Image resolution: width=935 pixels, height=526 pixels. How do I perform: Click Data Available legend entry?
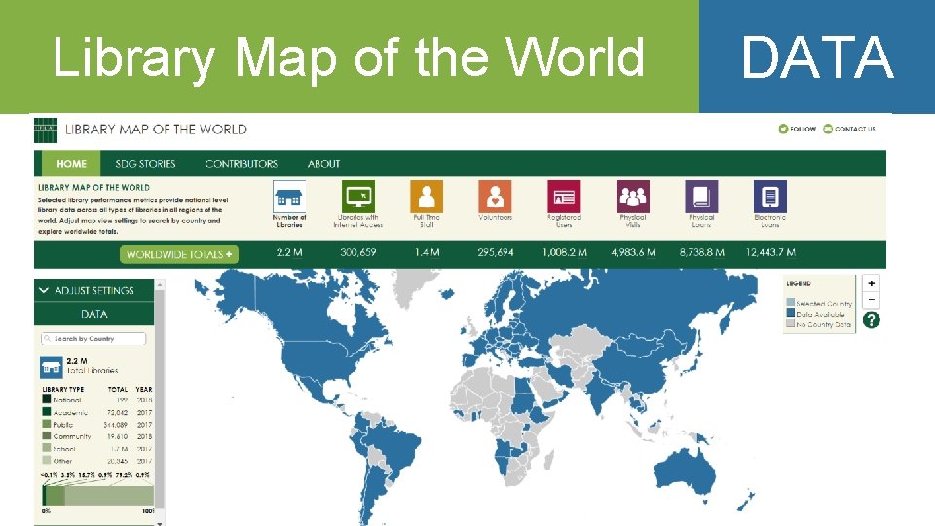[x=815, y=314]
